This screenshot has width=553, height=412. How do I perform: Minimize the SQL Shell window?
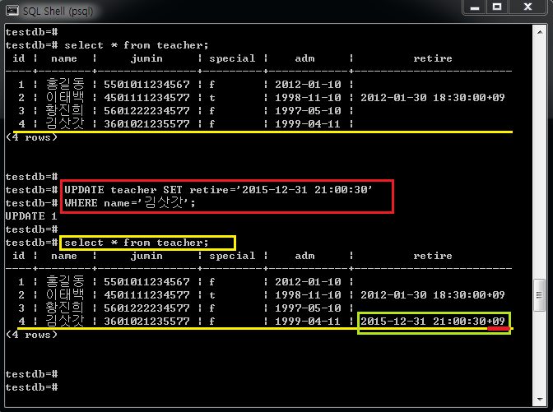475,7
